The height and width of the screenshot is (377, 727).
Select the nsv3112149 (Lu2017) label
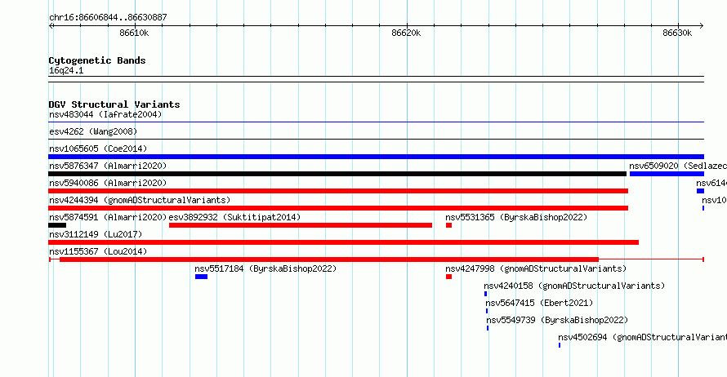96,234
